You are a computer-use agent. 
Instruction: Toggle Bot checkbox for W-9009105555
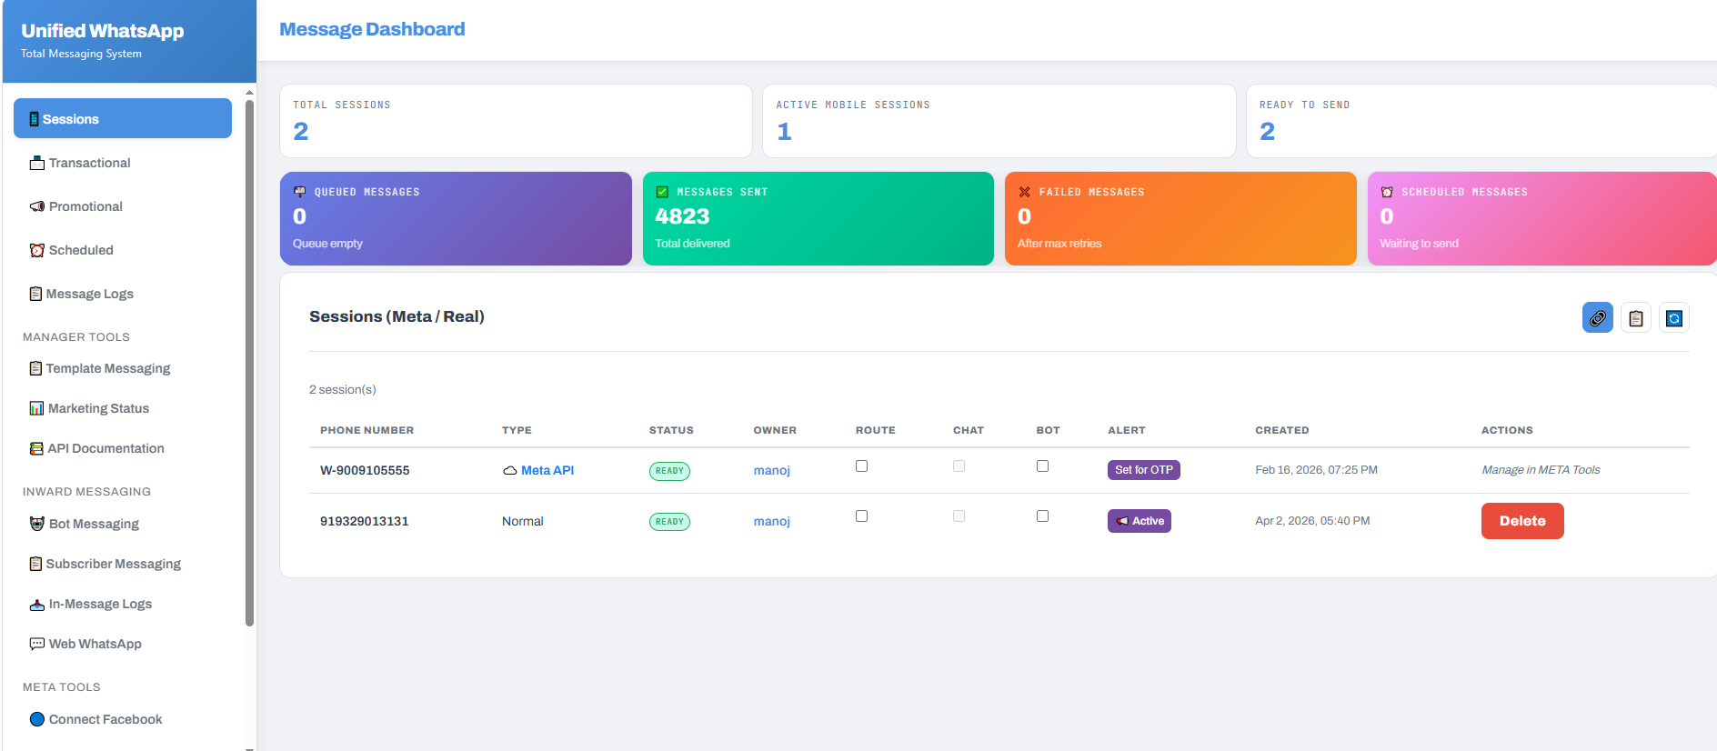(1042, 466)
